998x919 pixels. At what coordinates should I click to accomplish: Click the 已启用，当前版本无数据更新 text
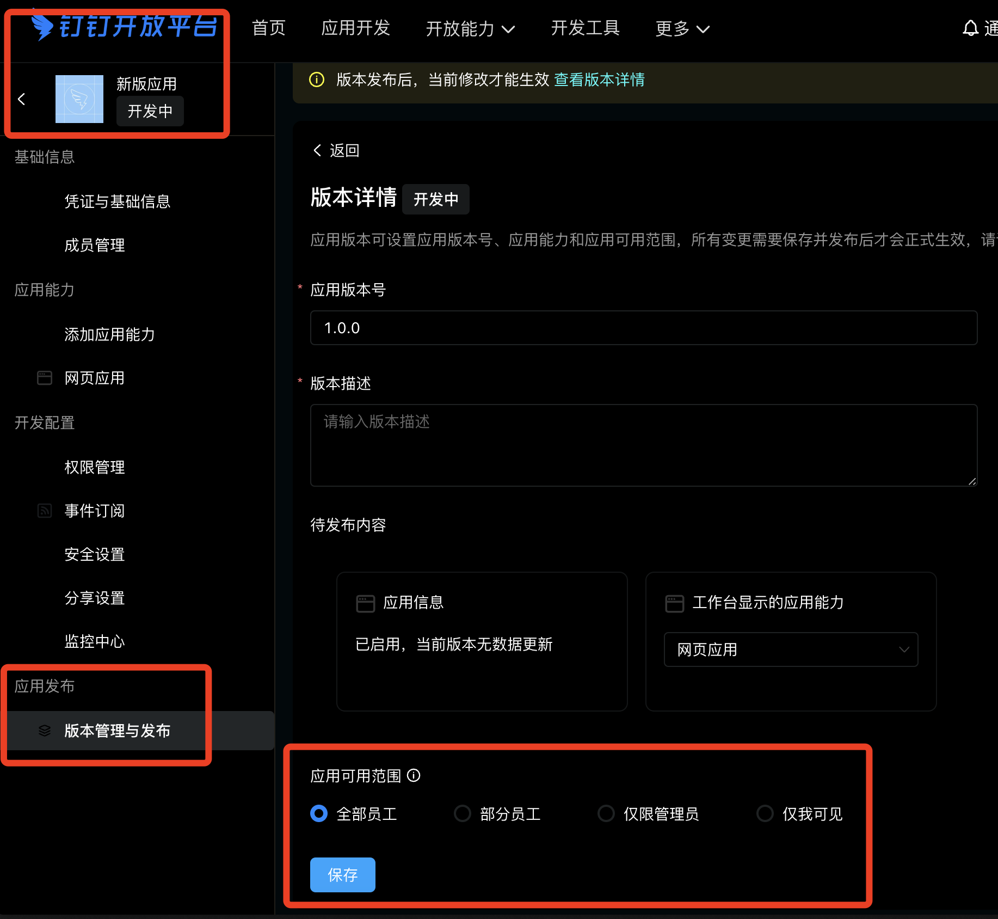point(454,645)
